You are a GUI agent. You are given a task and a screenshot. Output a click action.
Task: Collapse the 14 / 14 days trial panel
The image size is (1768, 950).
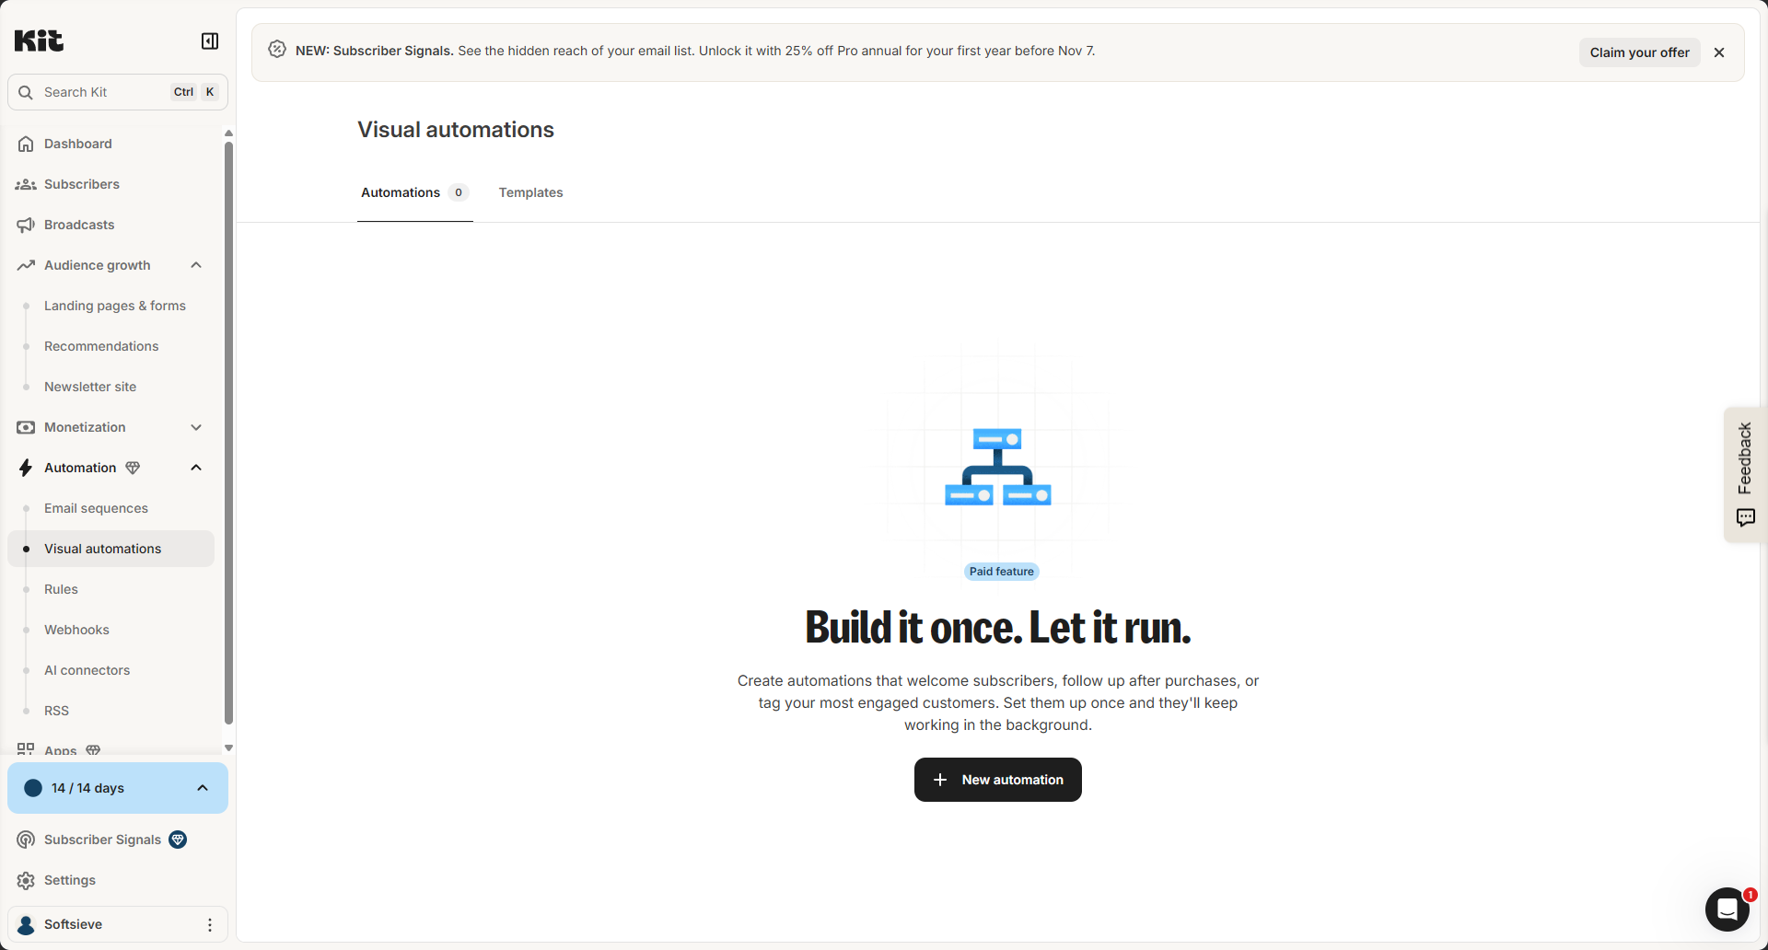pyautogui.click(x=203, y=788)
